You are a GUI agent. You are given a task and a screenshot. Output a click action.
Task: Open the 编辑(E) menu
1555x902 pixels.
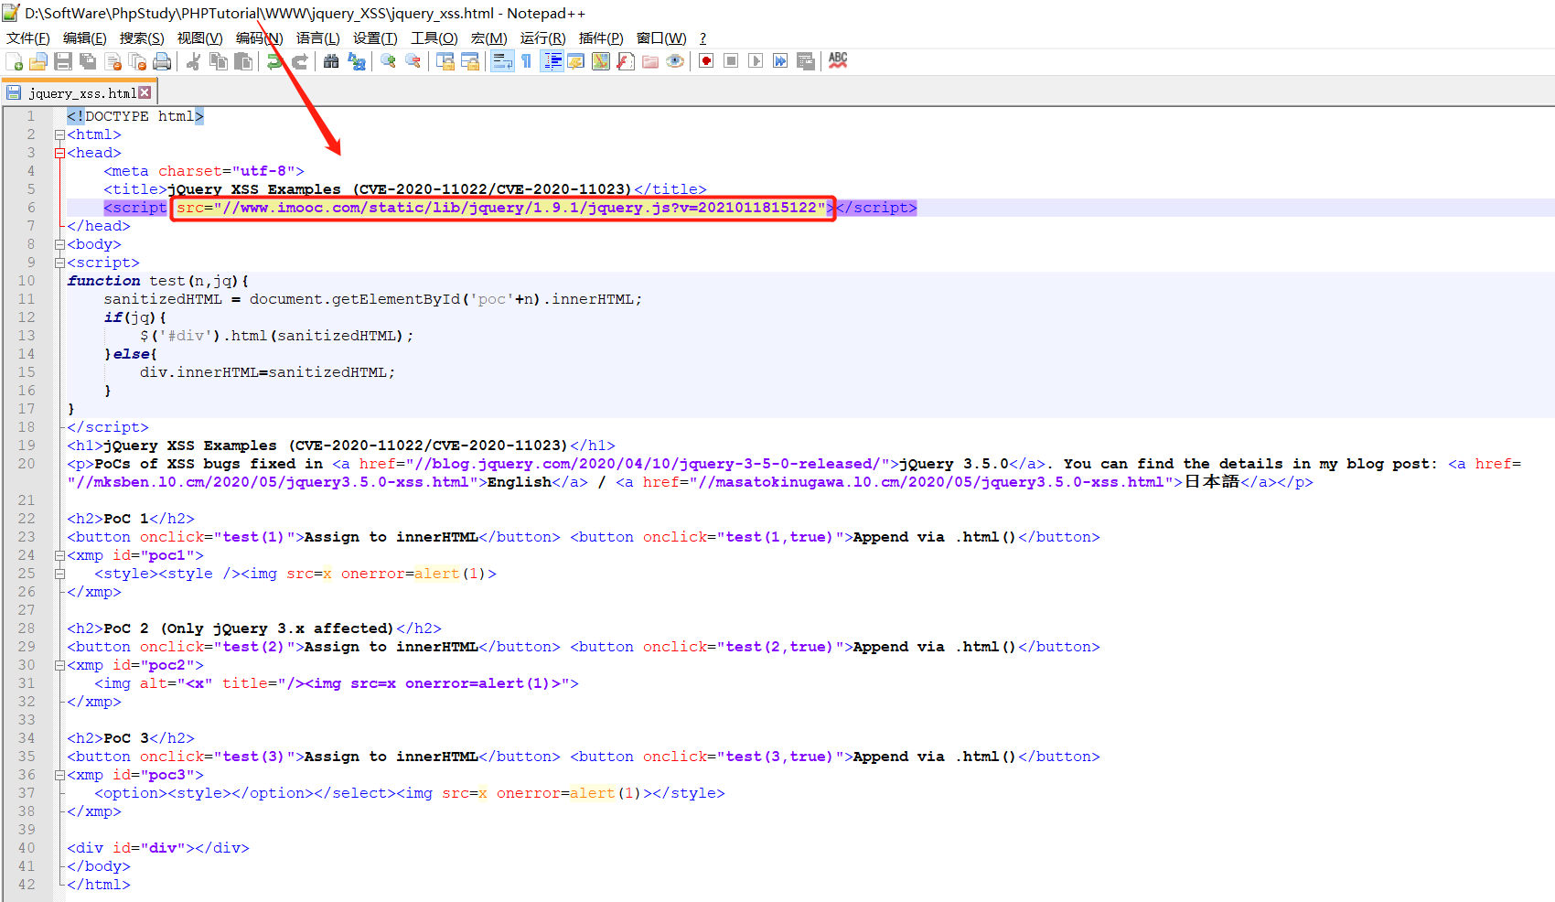click(84, 38)
